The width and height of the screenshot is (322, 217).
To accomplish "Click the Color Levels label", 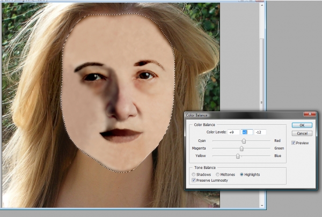I will [216, 132].
